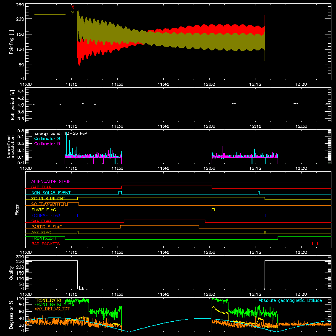Image resolution: width=336 pixels, height=336 pixels.
Task: Select the SAA_FLAG label
Action: pyautogui.click(x=41, y=221)
